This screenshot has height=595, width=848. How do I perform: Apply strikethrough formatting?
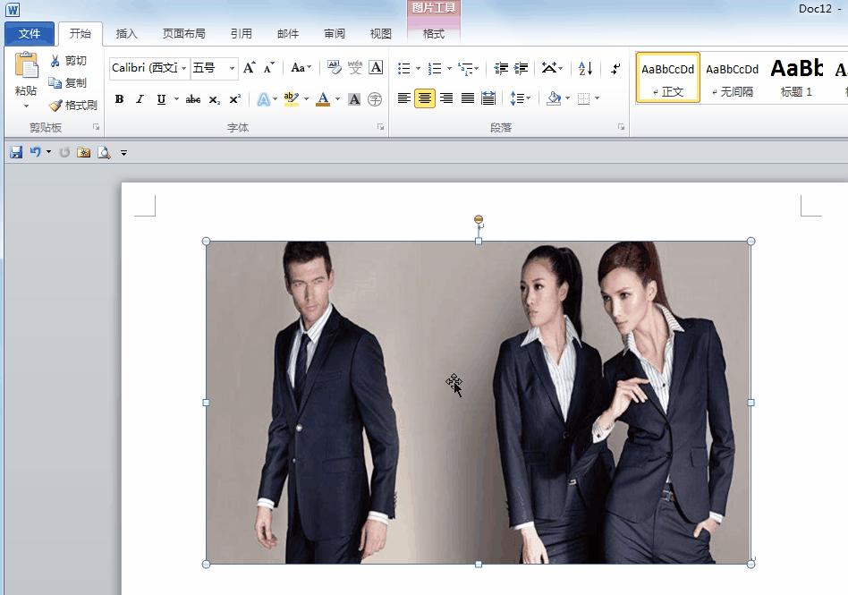click(x=193, y=99)
